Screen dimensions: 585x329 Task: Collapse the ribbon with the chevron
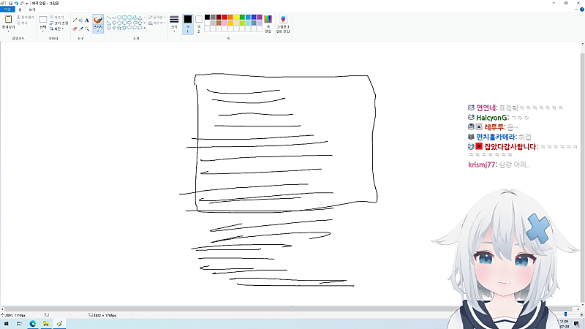tap(576, 10)
